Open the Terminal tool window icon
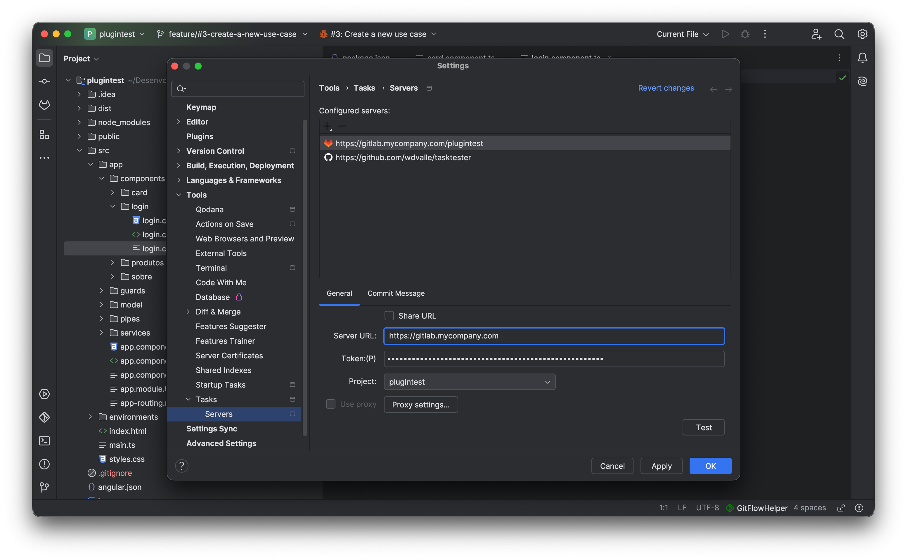The height and width of the screenshot is (560, 907). (x=44, y=440)
